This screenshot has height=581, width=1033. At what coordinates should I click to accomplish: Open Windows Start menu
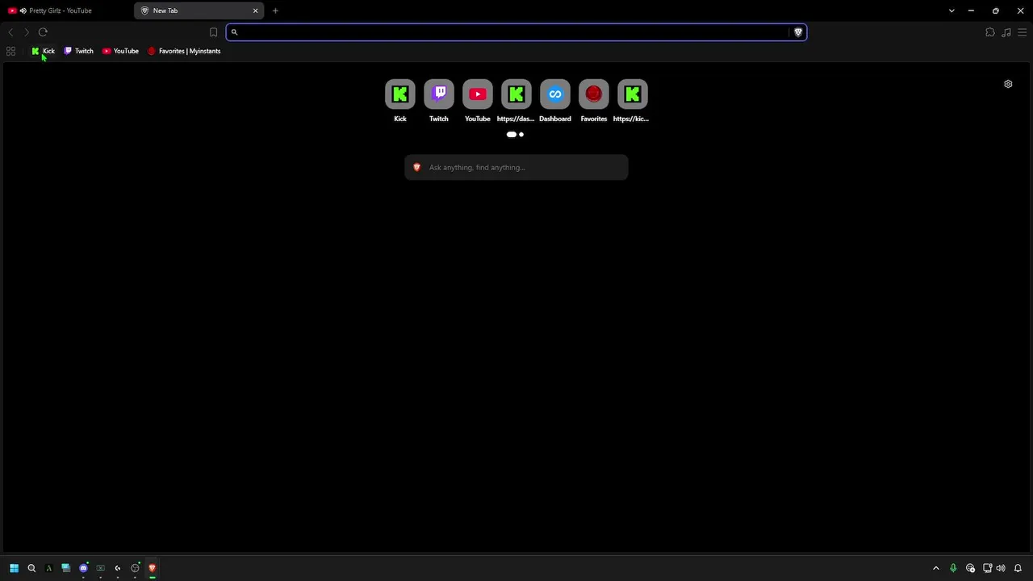pos(14,568)
